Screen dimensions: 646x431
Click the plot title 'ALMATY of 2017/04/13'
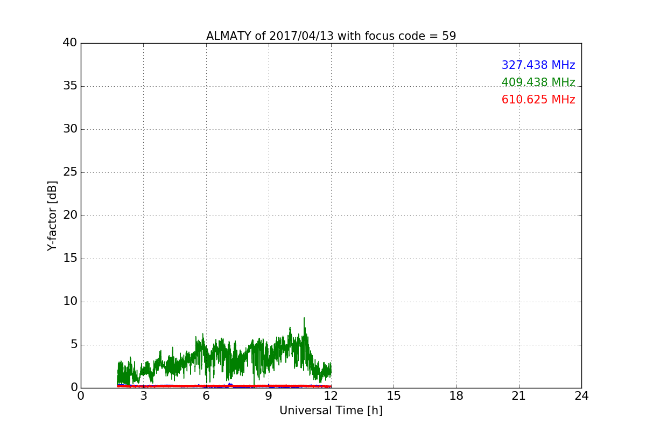(331, 36)
